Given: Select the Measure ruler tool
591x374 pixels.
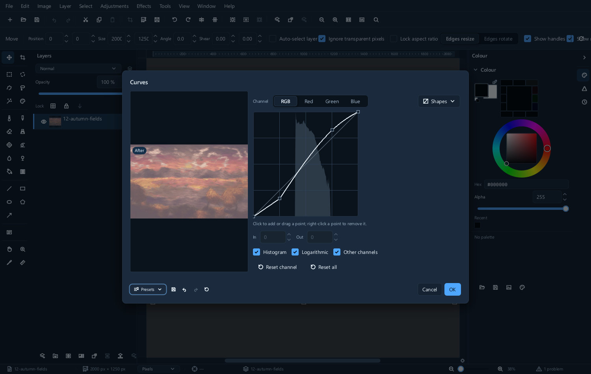Looking at the screenshot, I should click(22, 263).
